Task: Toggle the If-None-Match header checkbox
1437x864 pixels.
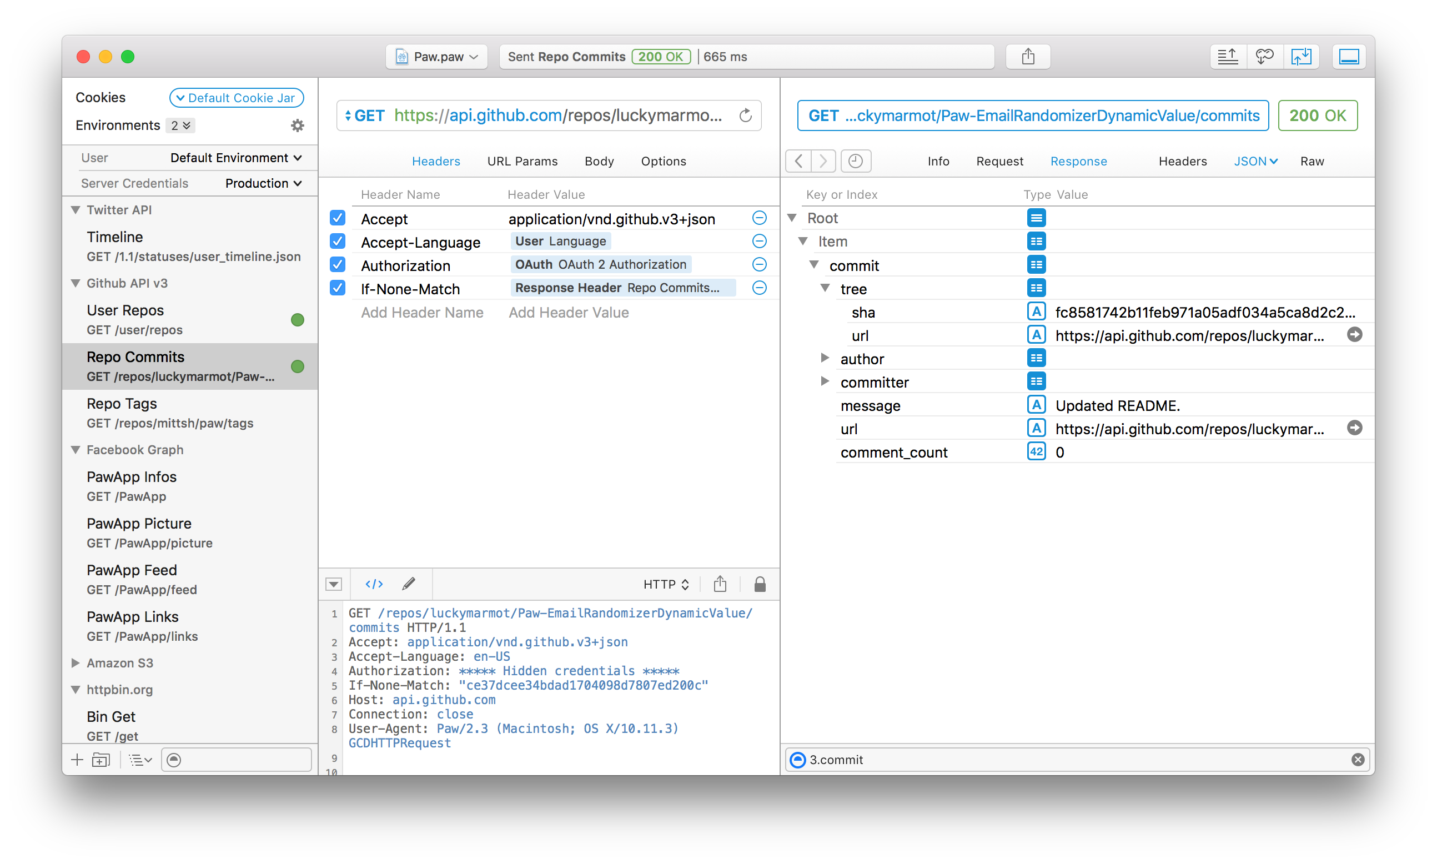Action: pyautogui.click(x=338, y=288)
